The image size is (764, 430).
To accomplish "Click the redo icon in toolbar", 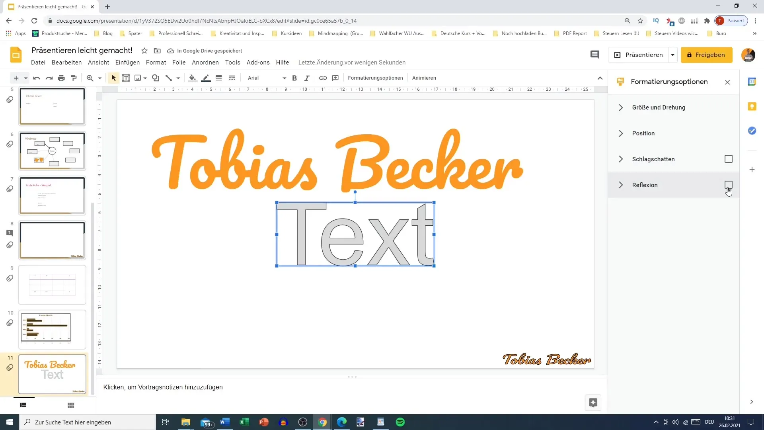I will pyautogui.click(x=49, y=78).
